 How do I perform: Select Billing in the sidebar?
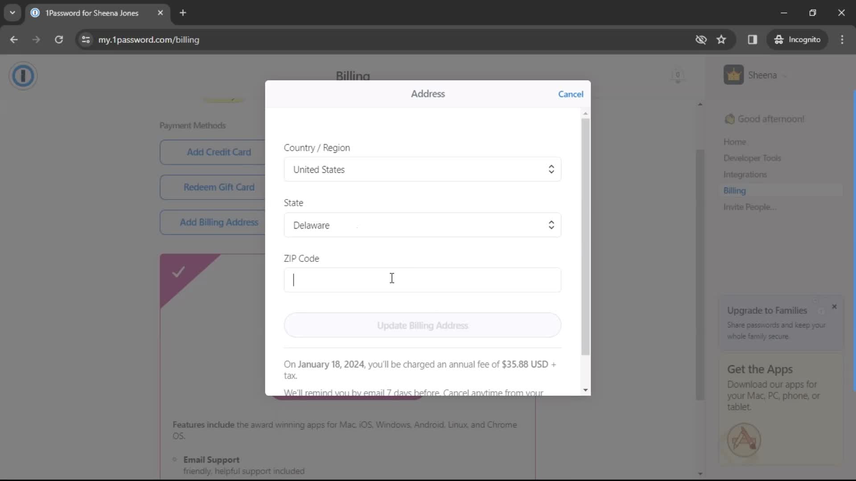(734, 191)
